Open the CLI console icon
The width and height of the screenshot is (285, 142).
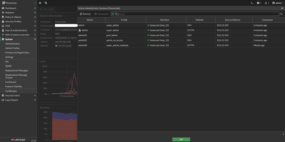point(252,3)
